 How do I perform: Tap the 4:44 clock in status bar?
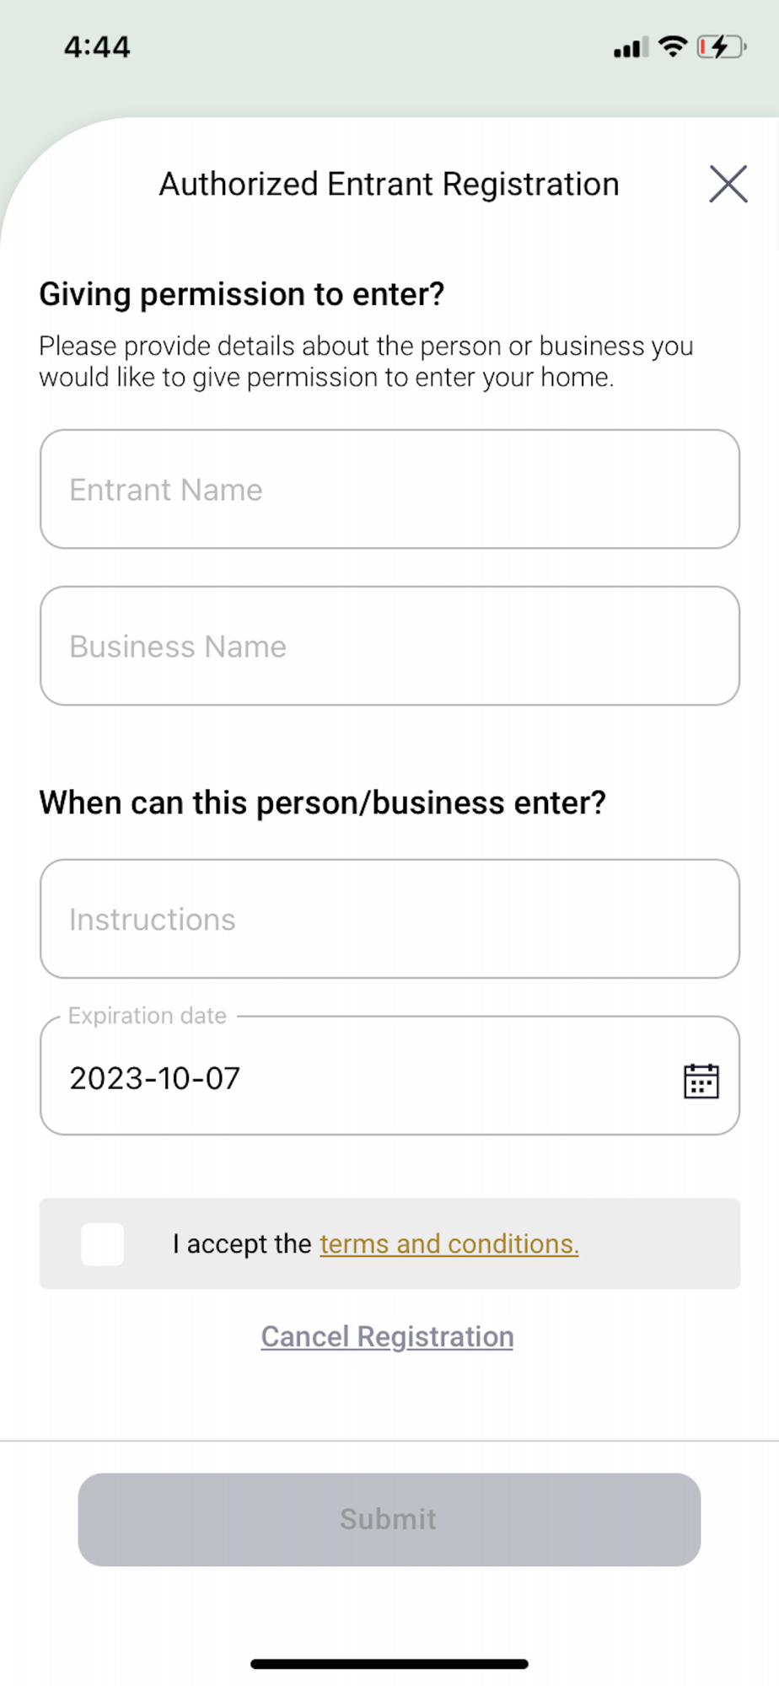click(97, 47)
